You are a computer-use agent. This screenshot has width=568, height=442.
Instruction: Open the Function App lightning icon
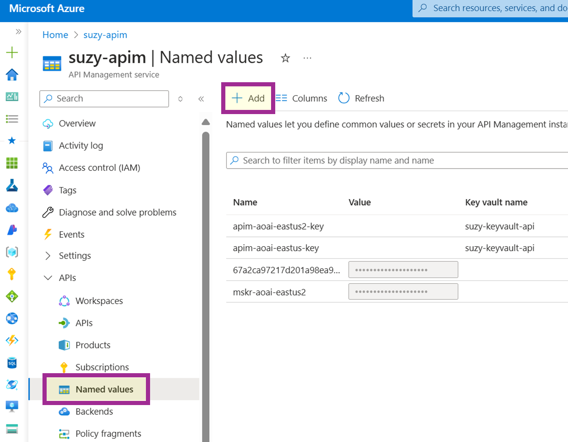(x=12, y=340)
